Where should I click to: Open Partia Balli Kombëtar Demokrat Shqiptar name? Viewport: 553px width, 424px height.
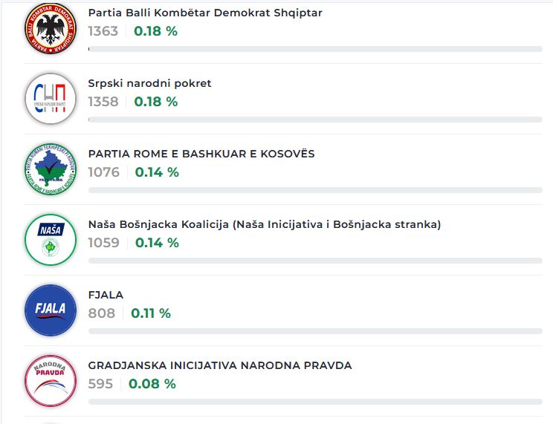pyautogui.click(x=205, y=13)
